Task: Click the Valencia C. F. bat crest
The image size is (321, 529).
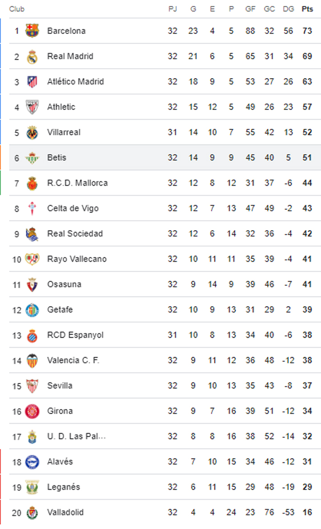Action: coord(32,360)
